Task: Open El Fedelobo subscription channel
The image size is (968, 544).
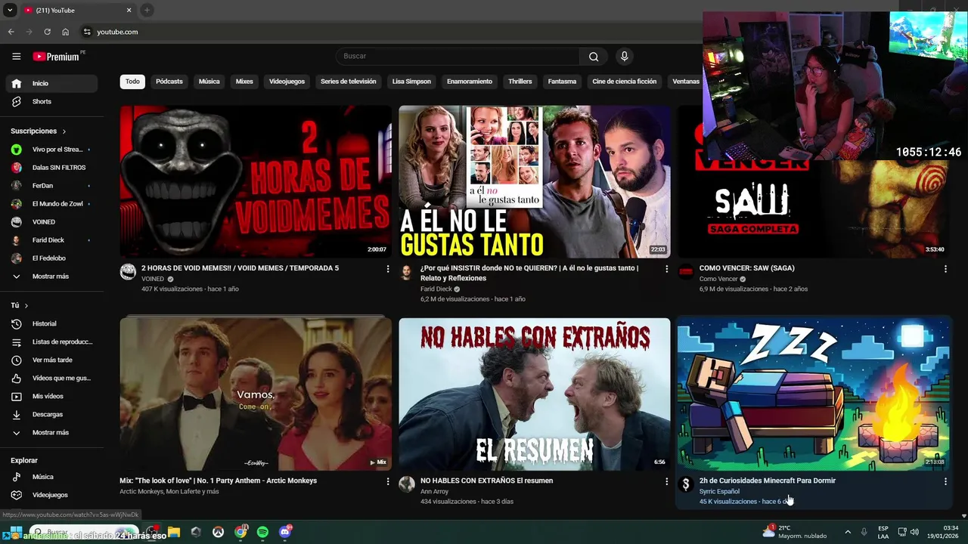Action: click(51, 258)
